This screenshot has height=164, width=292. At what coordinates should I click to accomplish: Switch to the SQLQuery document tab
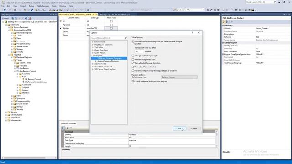(114, 15)
